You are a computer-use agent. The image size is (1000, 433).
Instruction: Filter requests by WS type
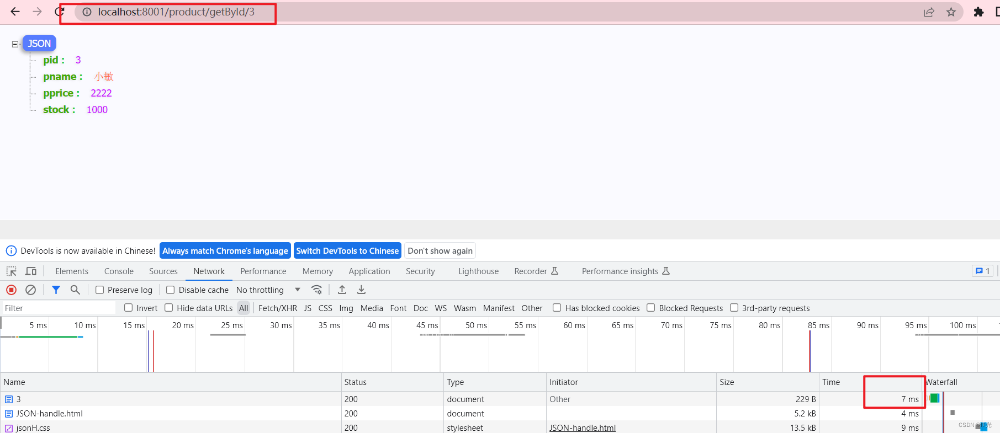click(441, 308)
